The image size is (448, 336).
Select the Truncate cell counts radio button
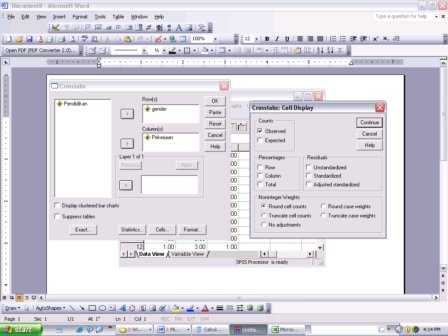pyautogui.click(x=263, y=215)
